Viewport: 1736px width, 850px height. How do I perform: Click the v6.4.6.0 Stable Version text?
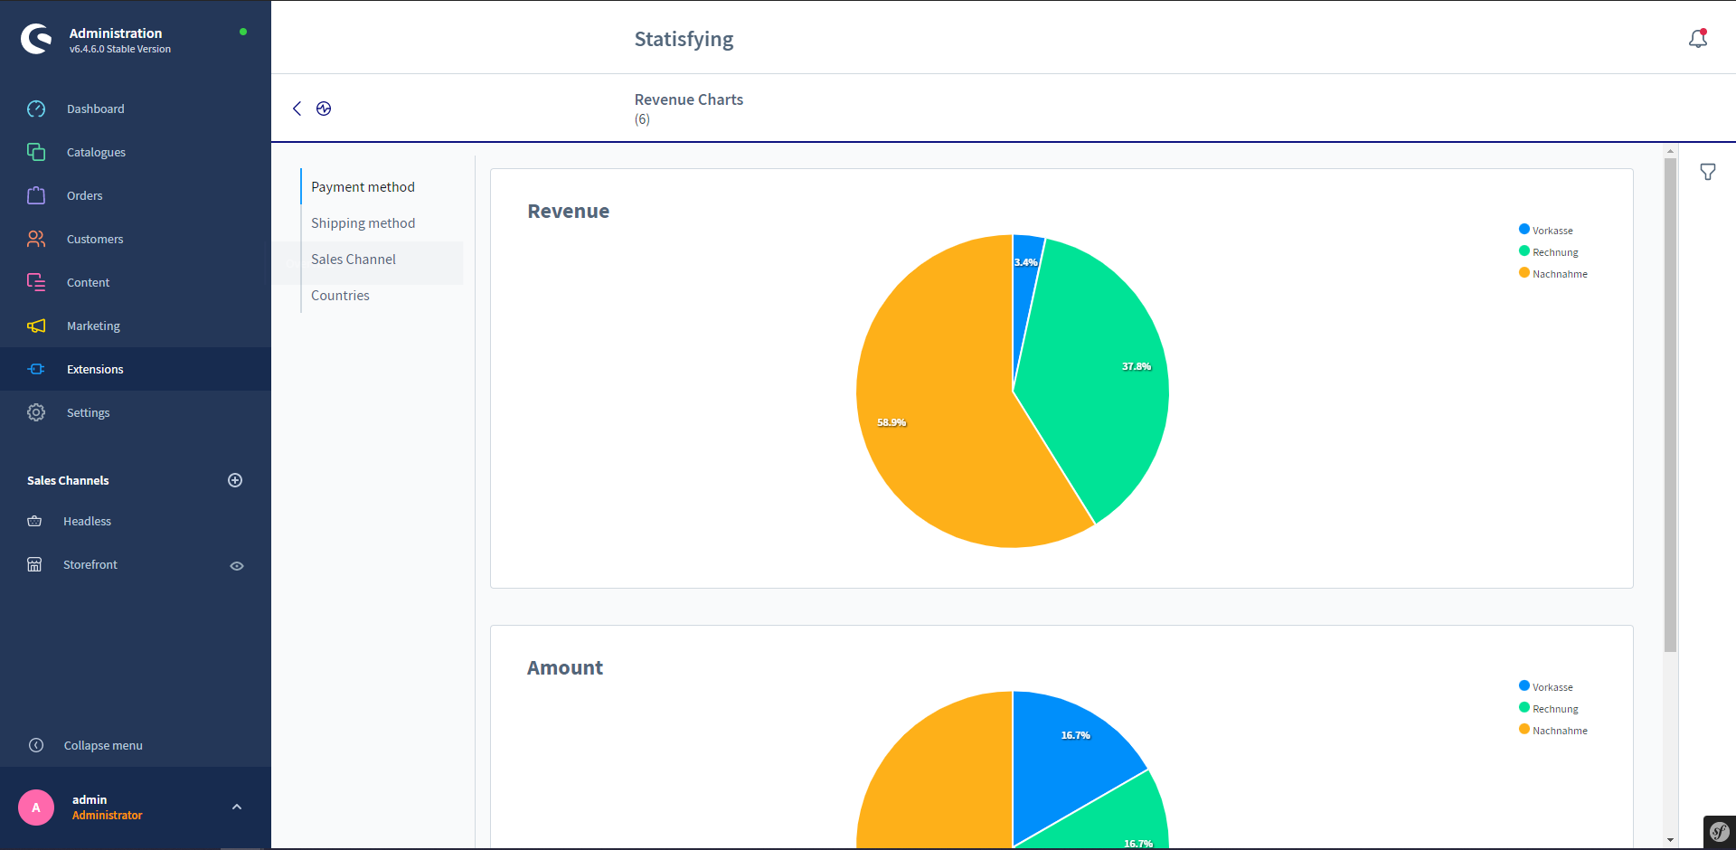[119, 49]
